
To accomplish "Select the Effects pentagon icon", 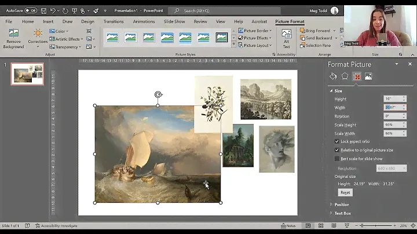I will [345, 76].
